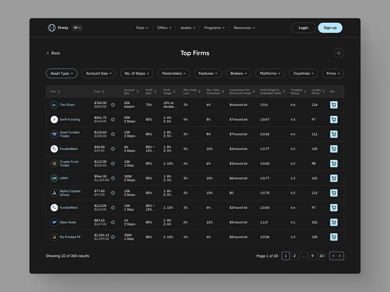
Task: Click the Back link above the table
Action: pos(53,53)
